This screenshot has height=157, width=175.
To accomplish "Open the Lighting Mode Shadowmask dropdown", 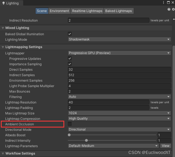I will (x=119, y=39).
